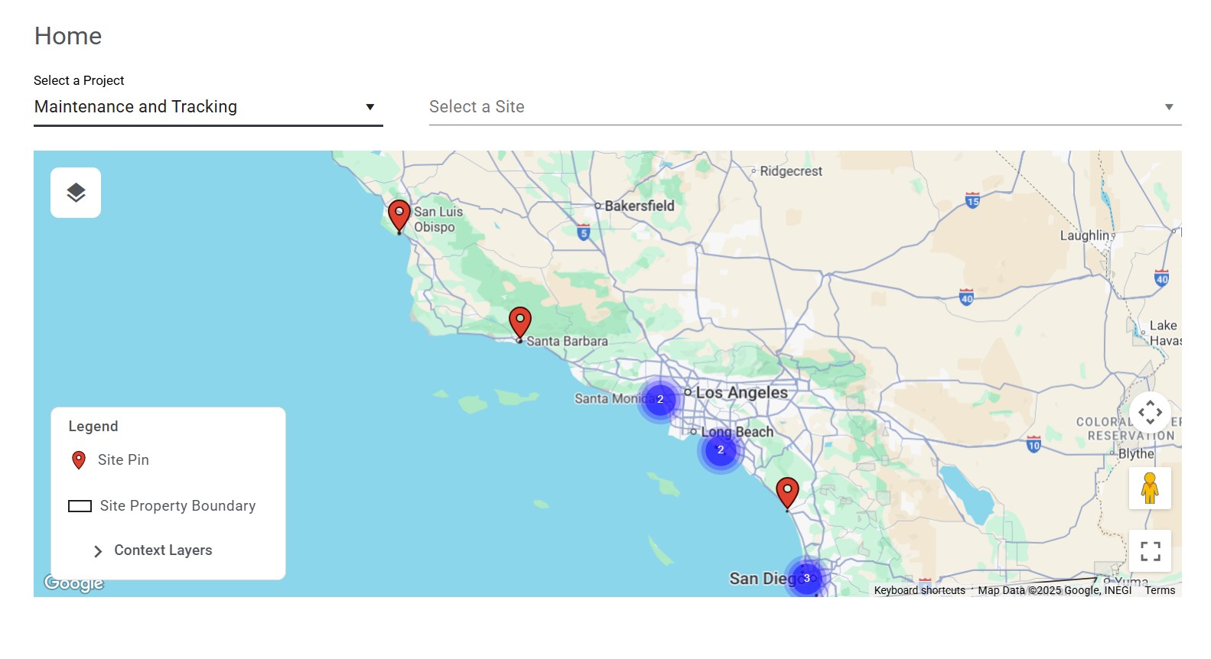Click the Los Angeles city label
Image resolution: width=1211 pixels, height=659 pixels.
click(741, 392)
